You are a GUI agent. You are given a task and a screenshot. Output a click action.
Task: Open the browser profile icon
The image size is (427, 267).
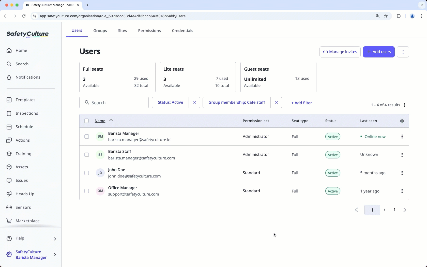point(412,16)
